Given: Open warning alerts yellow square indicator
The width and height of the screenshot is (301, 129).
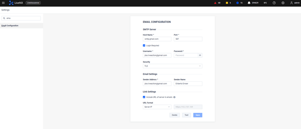Looking at the screenshot, I should (227, 3).
